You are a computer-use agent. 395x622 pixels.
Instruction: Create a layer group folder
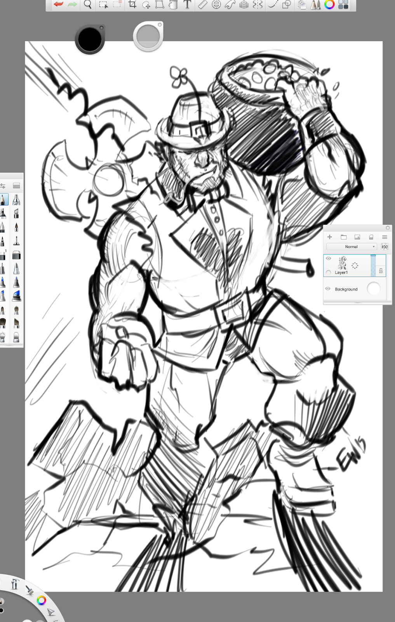pos(343,237)
